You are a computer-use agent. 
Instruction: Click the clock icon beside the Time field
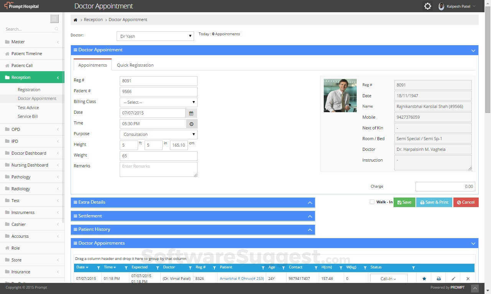[191, 124]
